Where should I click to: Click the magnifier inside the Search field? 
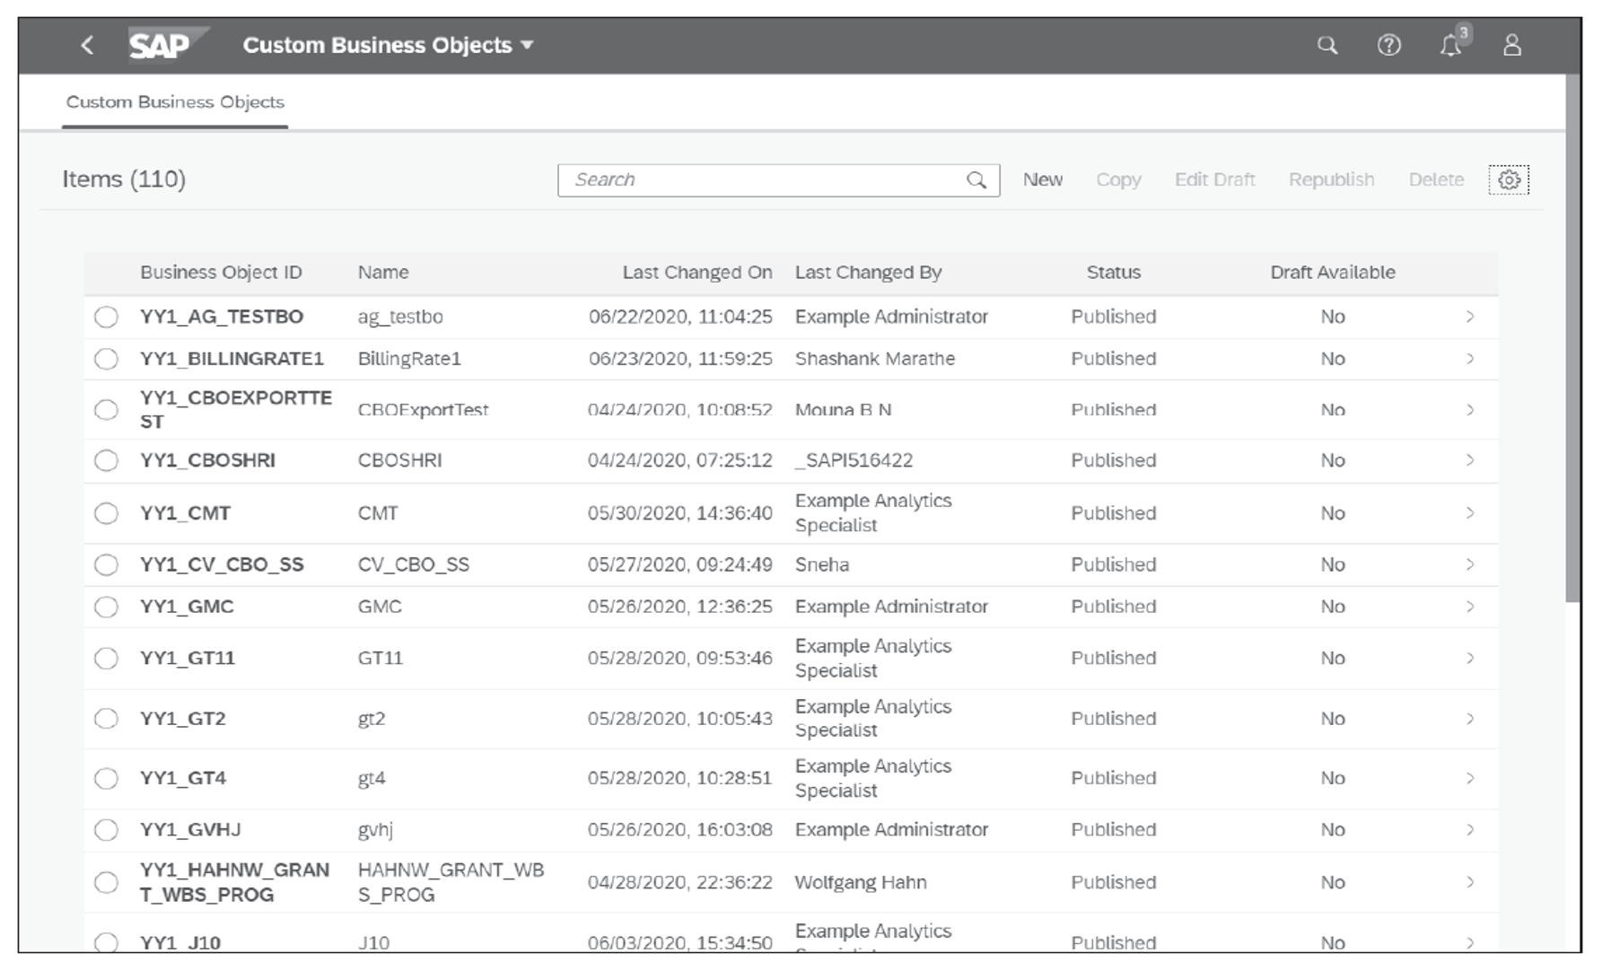click(976, 180)
